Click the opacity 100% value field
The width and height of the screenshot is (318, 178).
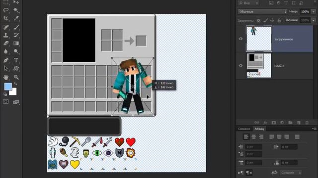tap(305, 12)
